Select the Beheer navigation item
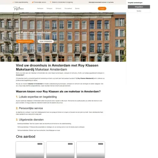Screen dimensions: 158x158 (77, 8)
